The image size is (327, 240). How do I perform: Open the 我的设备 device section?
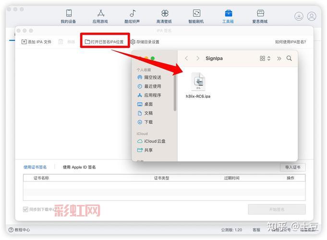68,16
